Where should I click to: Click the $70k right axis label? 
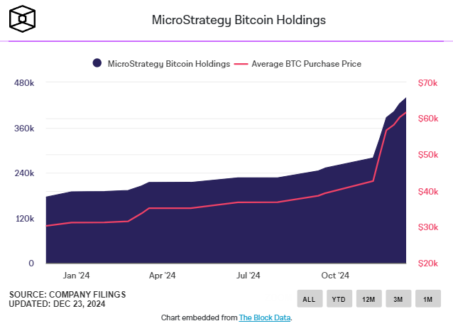[428, 83]
